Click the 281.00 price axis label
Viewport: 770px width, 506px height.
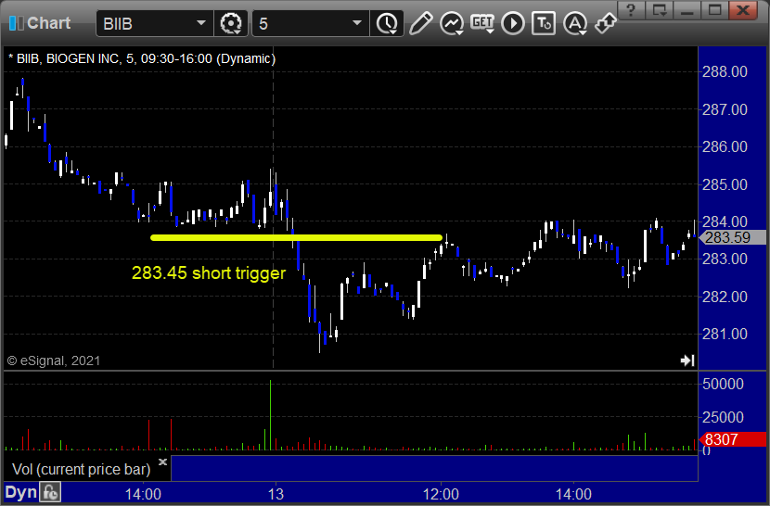725,335
